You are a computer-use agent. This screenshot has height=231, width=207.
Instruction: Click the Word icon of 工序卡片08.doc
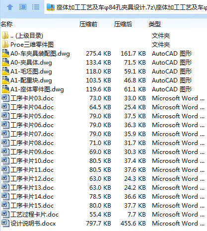(x=5, y=143)
